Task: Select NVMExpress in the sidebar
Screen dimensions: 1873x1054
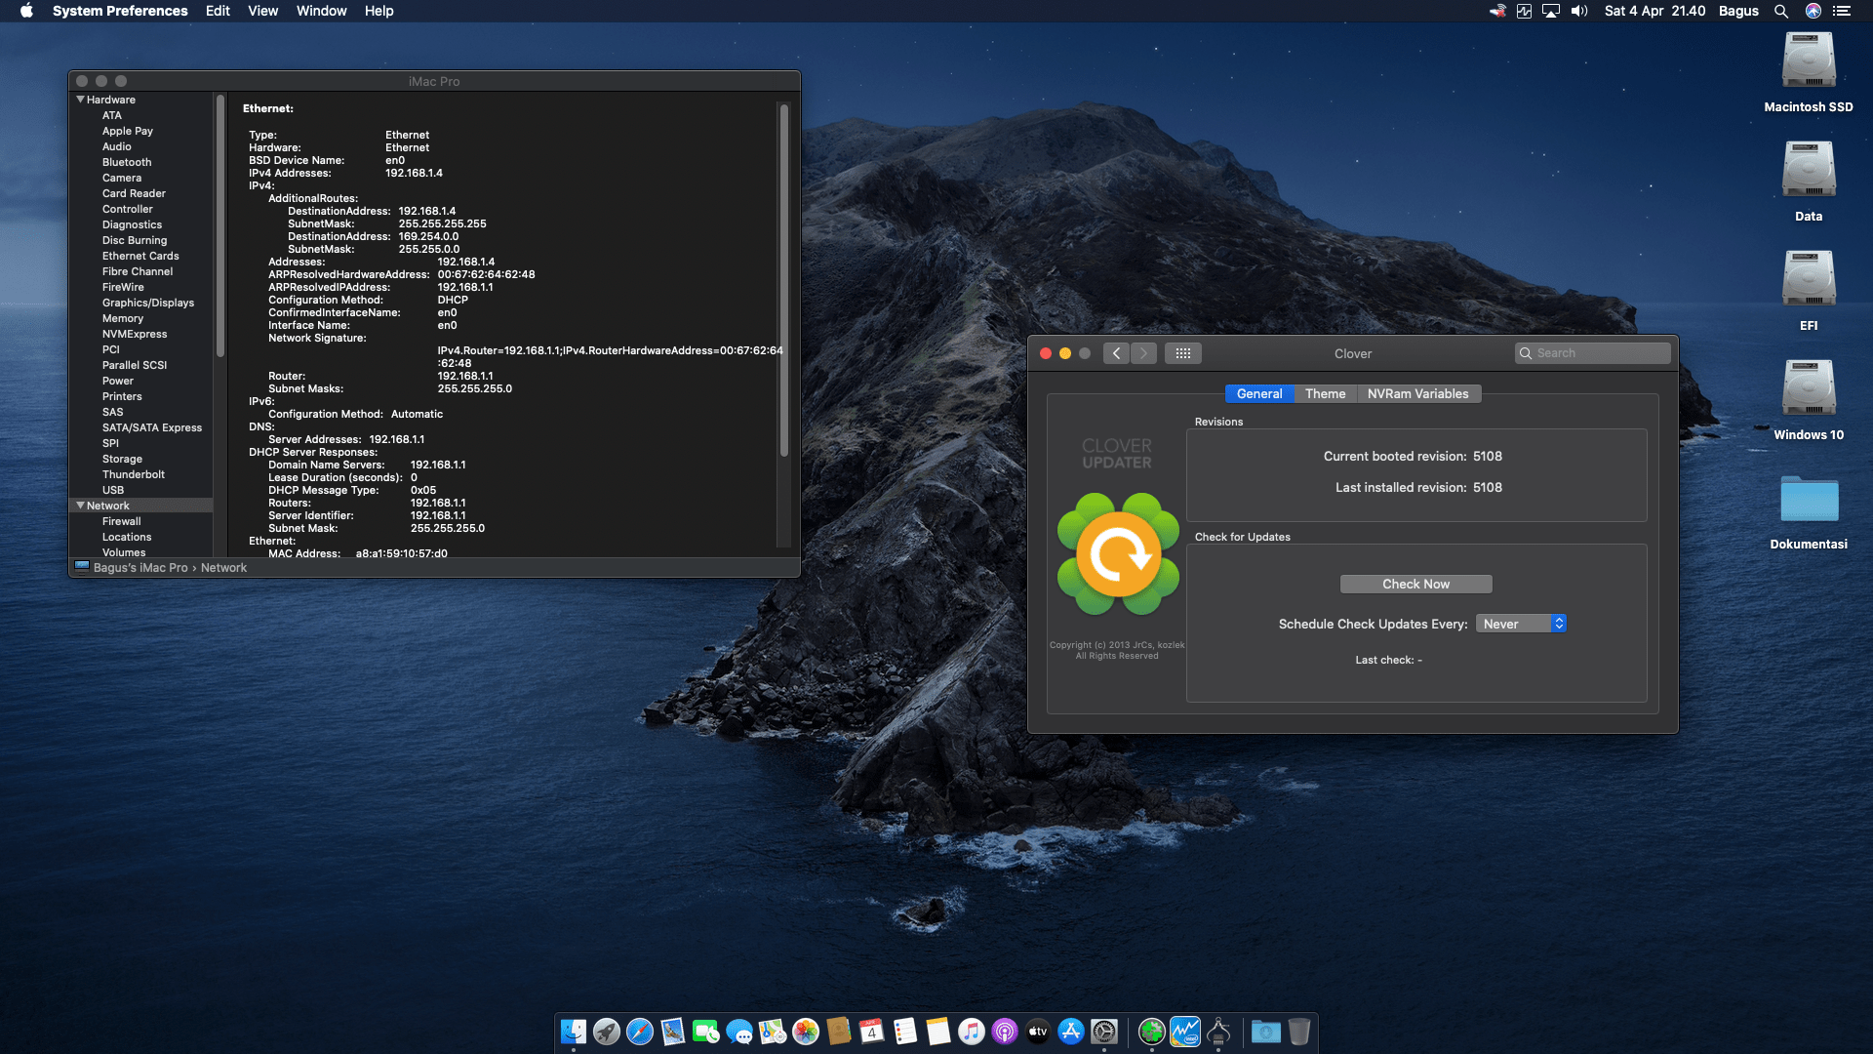Action: [135, 334]
